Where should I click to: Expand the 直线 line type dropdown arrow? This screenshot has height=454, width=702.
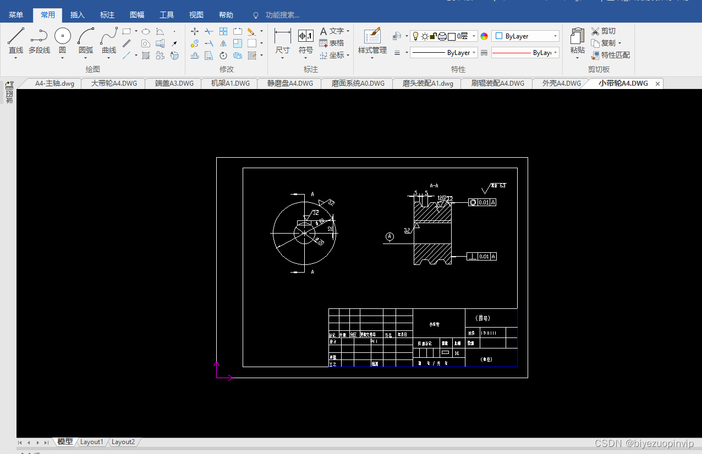click(x=15, y=58)
